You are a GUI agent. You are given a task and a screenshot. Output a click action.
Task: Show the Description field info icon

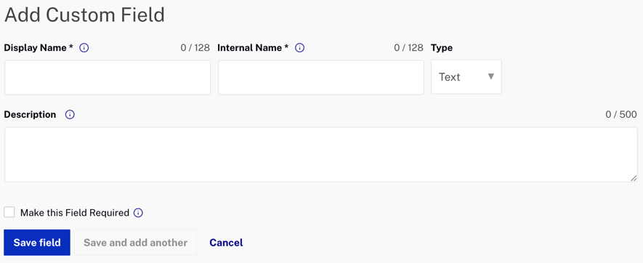tap(70, 115)
